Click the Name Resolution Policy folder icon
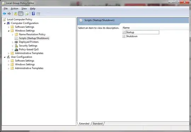This screenshot has width=191, height=132. point(16,34)
